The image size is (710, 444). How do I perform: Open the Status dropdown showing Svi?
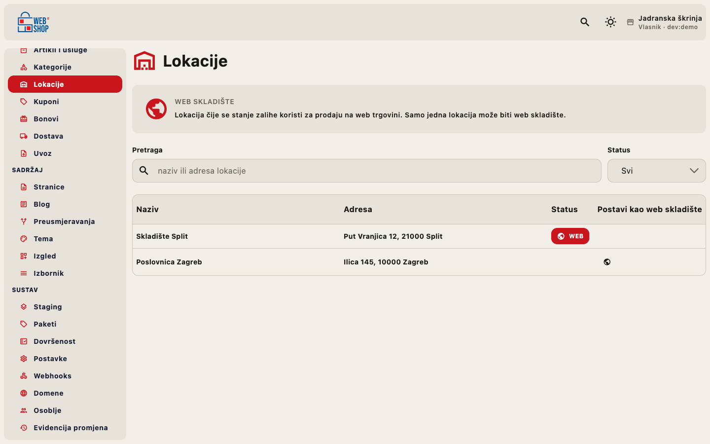point(657,171)
